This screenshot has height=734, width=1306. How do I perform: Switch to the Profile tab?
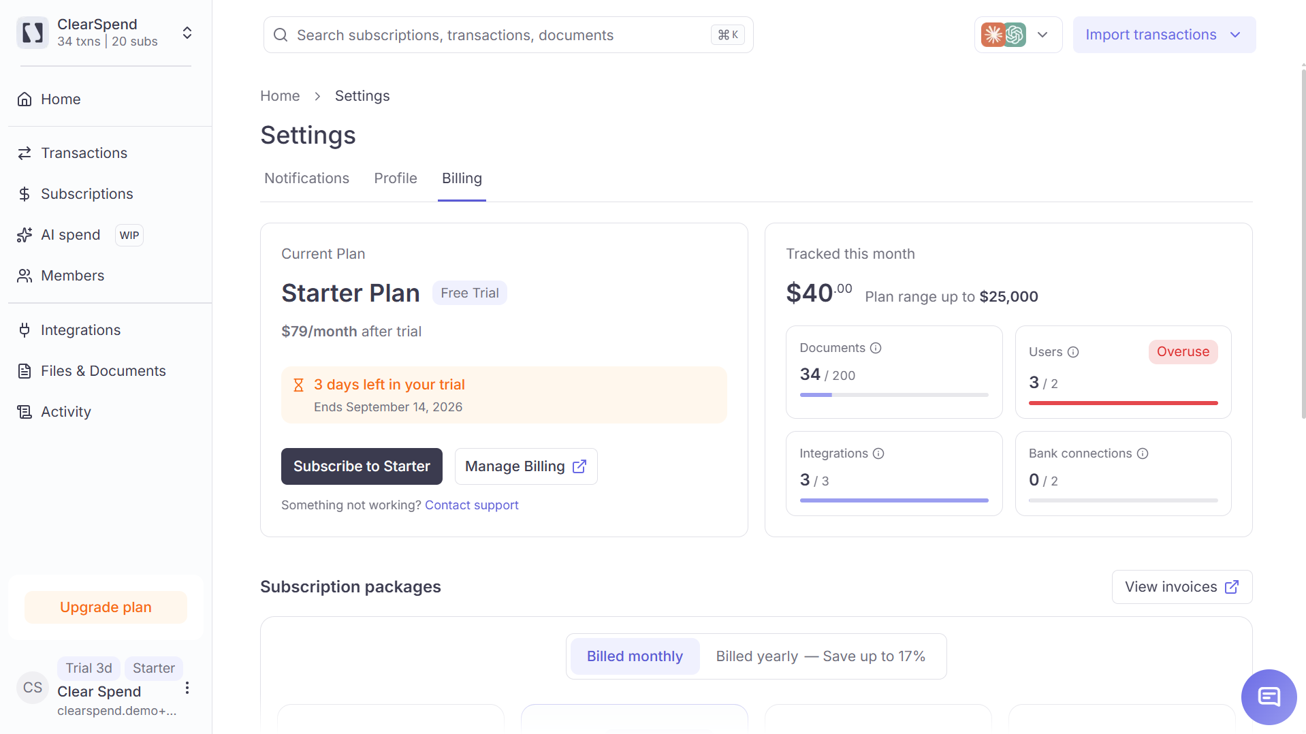click(x=396, y=178)
